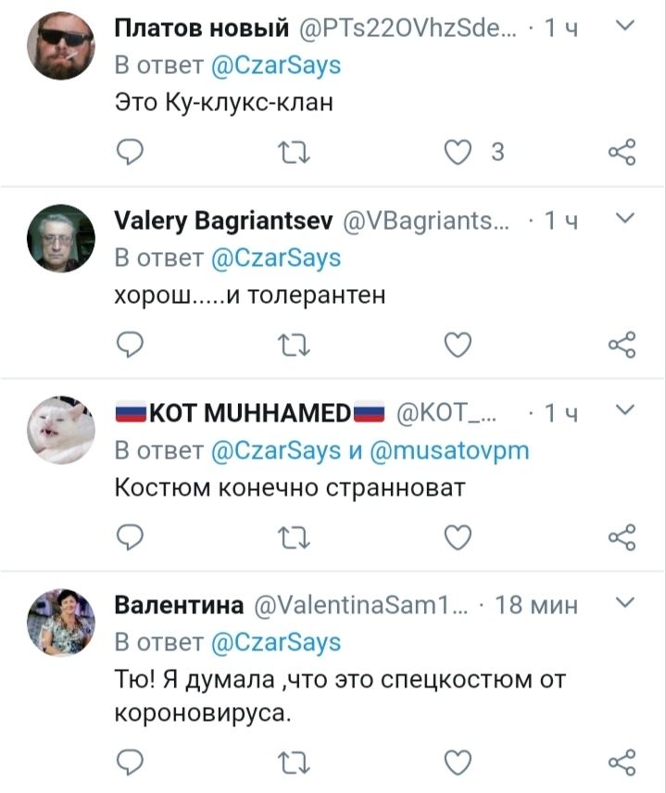Open @CzarSays mention in Платов новый's reply
The width and height of the screenshot is (666, 793).
pos(276,66)
